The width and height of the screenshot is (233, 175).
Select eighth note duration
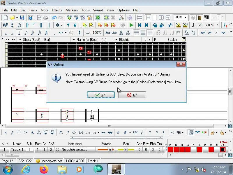pos(26,33)
